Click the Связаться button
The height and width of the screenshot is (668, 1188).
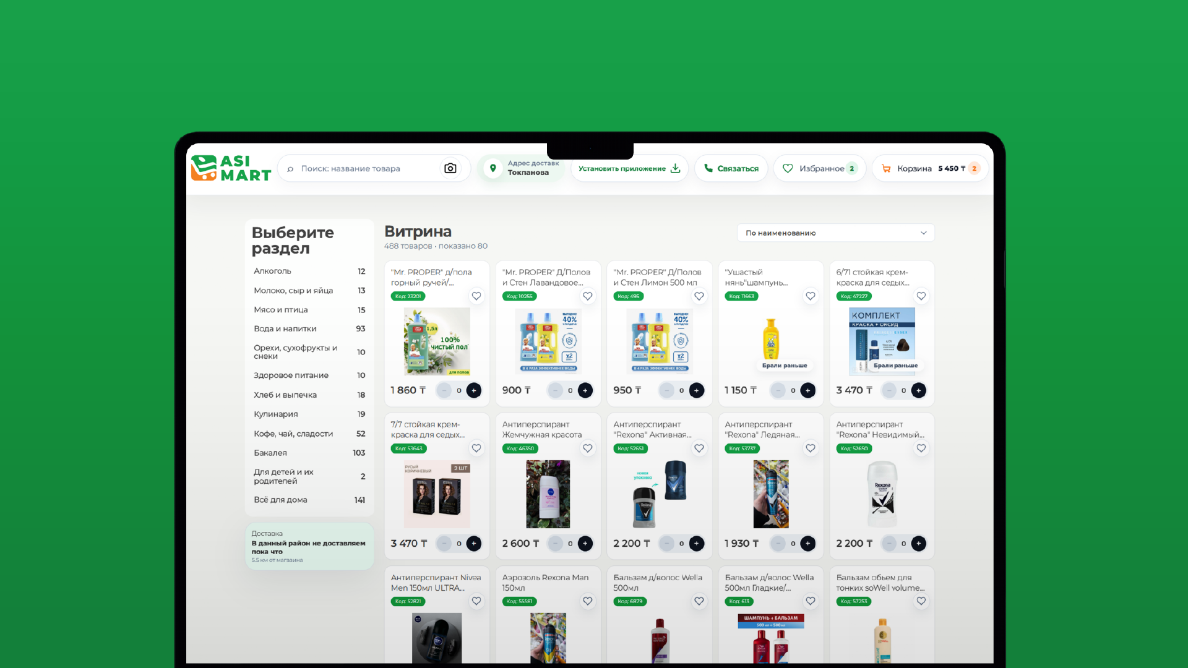pos(731,168)
